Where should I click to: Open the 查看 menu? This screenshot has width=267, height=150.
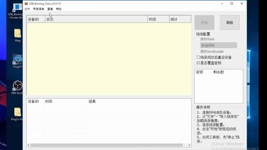click(50, 9)
